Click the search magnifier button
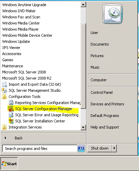The height and width of the screenshot is (171, 139). (x=81, y=148)
